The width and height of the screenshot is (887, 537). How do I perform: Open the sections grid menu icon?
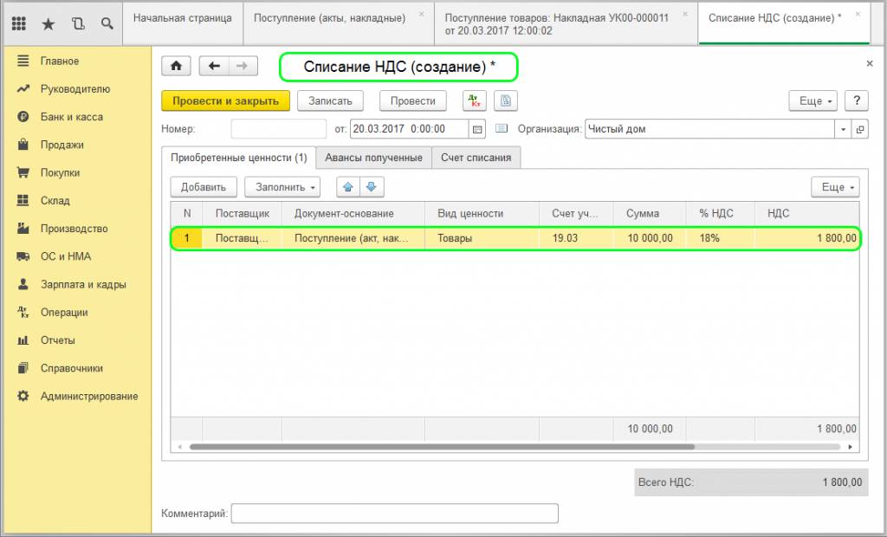coord(19,23)
